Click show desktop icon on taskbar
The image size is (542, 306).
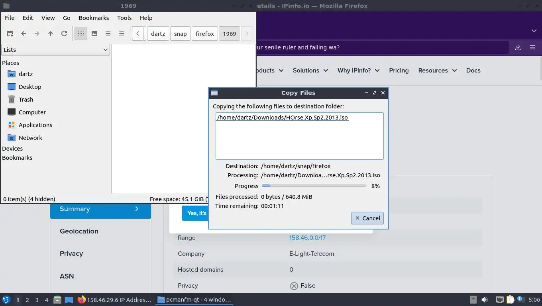pyautogui.click(x=69, y=300)
